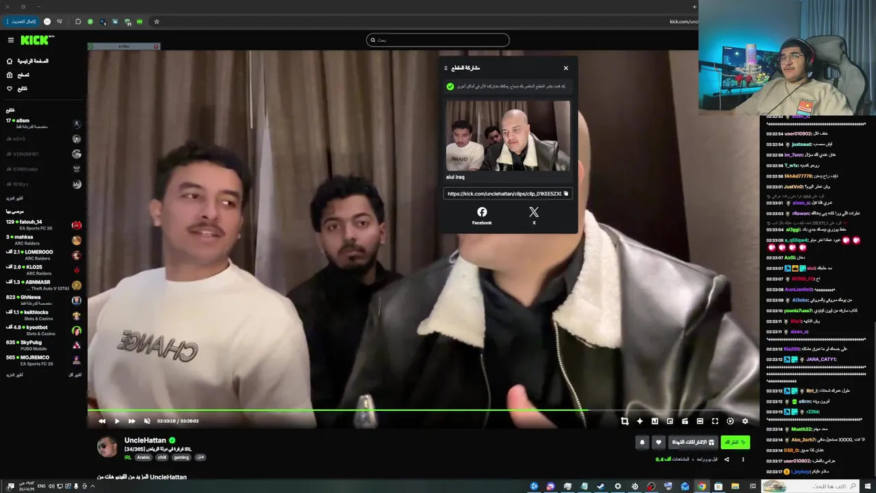Open ABNMASR recommended channel
The image size is (876, 493).
[x=44, y=285]
